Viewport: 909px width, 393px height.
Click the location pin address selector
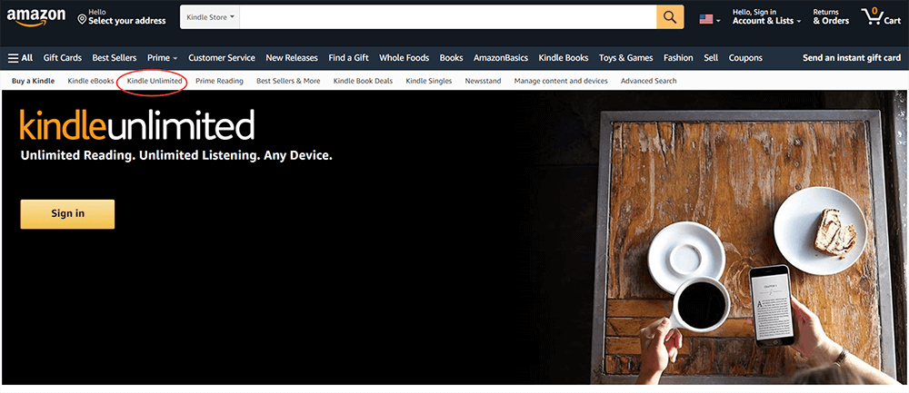pyautogui.click(x=121, y=17)
